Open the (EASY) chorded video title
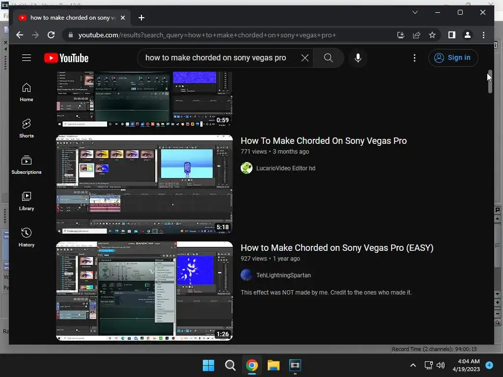The width and height of the screenshot is (503, 377). tap(337, 248)
